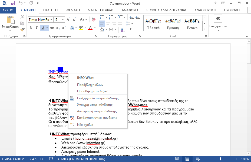Click the ΣΕΛΙΔΑ 1 ΑΠΟ 2 status indicator
The height and width of the screenshot is (162, 251).
pos(13,159)
